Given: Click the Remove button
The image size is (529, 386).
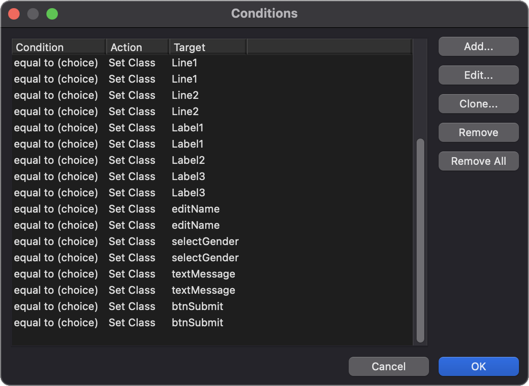Looking at the screenshot, I should click(478, 132).
